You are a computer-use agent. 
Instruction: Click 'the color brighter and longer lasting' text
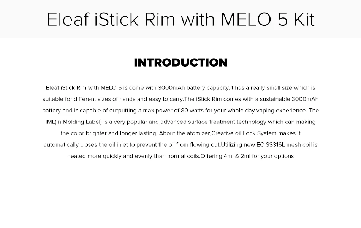pyautogui.click(x=109, y=133)
